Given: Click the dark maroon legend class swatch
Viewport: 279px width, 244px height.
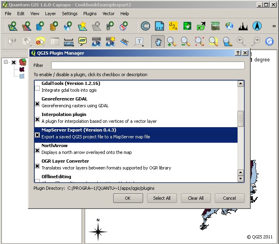Looking at the screenshot, I should pyautogui.click(x=22, y=69).
